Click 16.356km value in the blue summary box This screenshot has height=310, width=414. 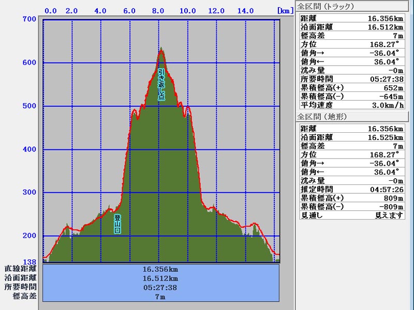click(161, 269)
